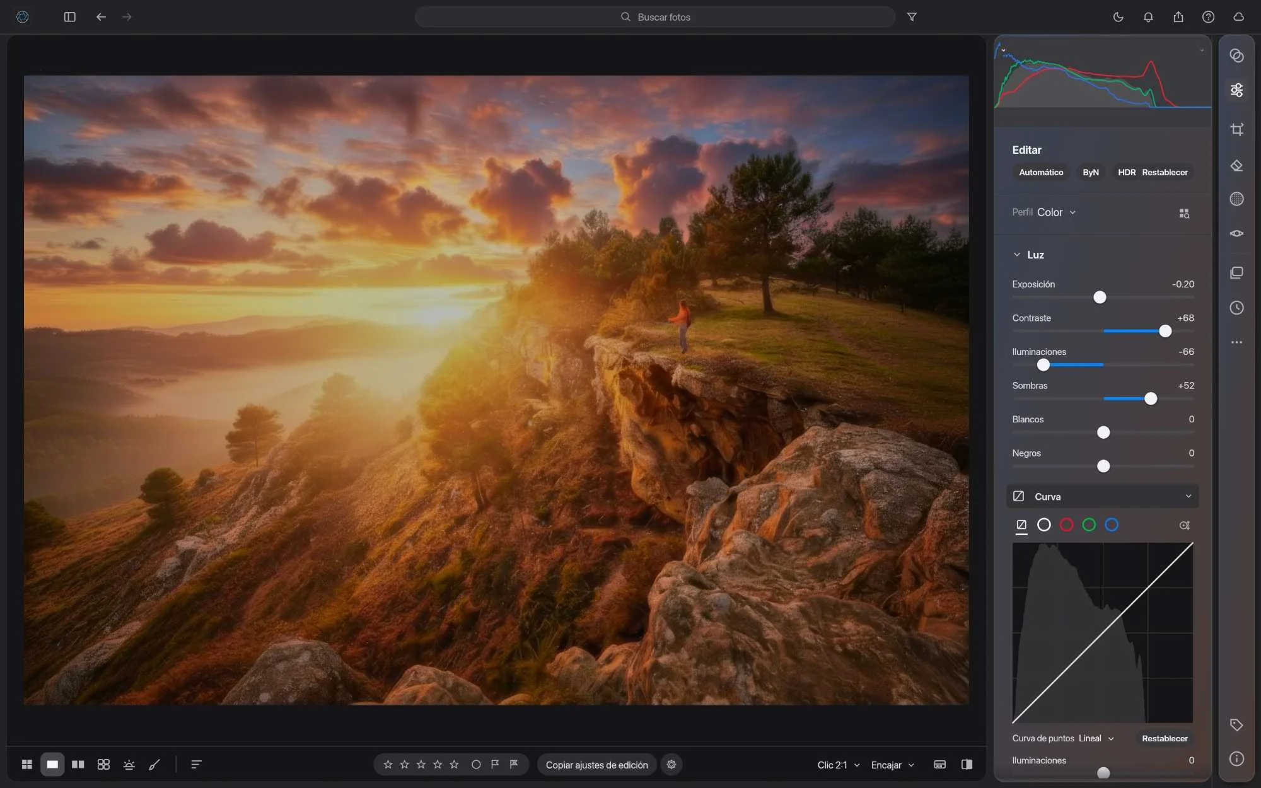This screenshot has height=788, width=1261.
Task: Click the Contraste slider handle
Action: tap(1165, 331)
